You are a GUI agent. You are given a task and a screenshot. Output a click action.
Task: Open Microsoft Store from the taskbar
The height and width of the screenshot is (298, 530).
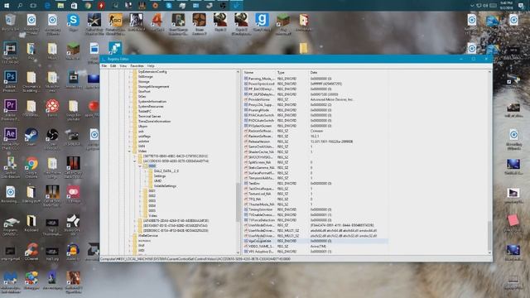(74, 6)
